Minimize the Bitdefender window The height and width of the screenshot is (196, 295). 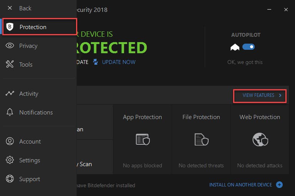(269, 9)
